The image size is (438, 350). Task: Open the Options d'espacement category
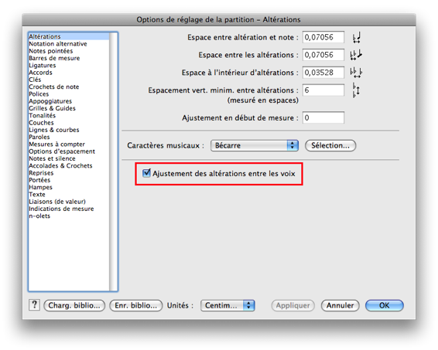(62, 151)
